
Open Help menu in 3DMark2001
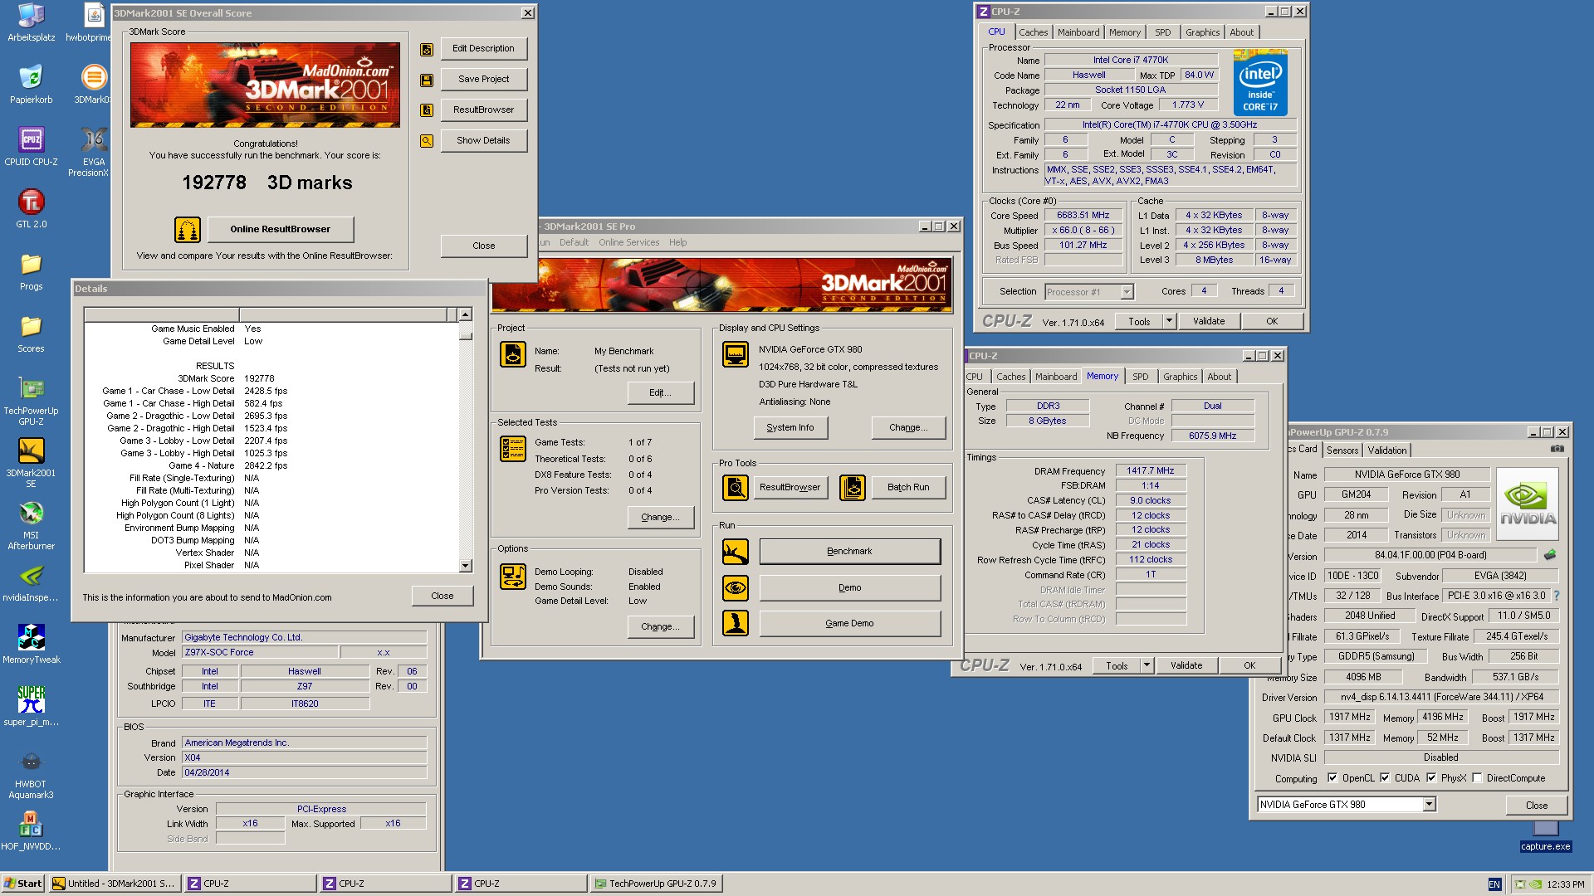(x=677, y=243)
